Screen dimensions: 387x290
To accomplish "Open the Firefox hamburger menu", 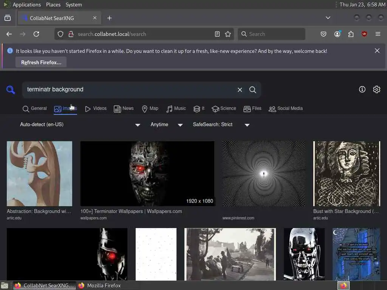I will [378, 34].
